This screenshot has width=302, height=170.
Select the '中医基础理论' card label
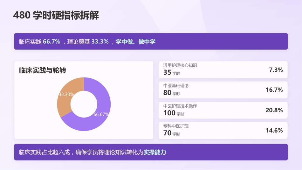pyautogui.click(x=176, y=85)
